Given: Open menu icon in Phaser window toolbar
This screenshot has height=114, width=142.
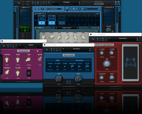Looking at the screenshot, I should (8, 45).
